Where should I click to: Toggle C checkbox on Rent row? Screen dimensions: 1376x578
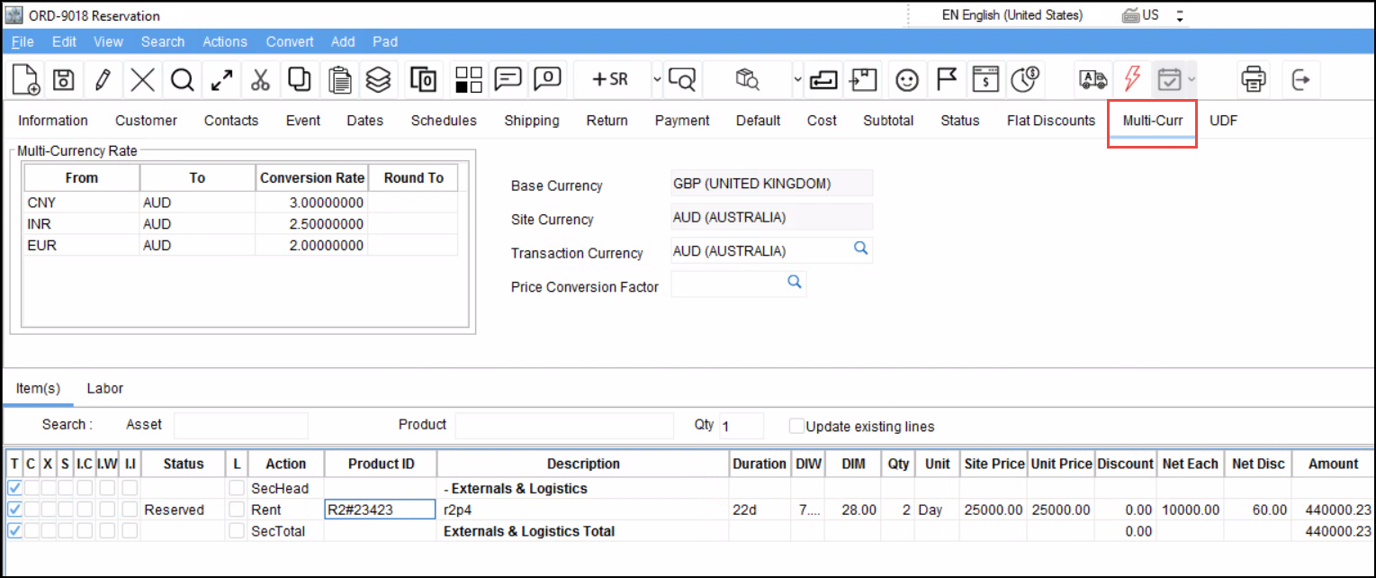(x=31, y=509)
